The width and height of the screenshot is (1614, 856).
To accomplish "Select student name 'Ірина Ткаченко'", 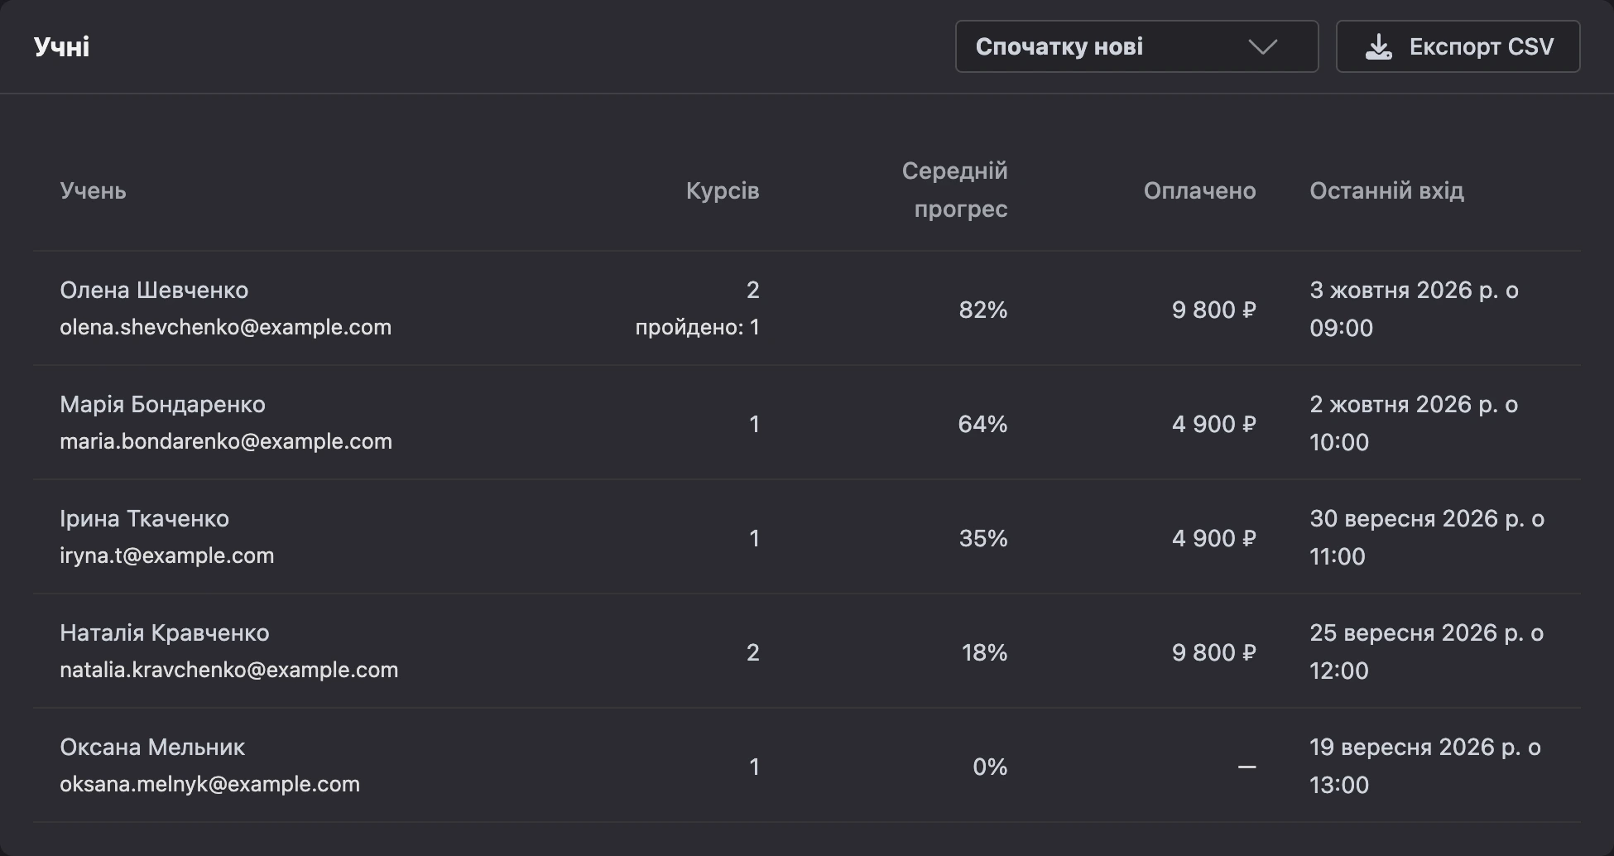I will 144,519.
